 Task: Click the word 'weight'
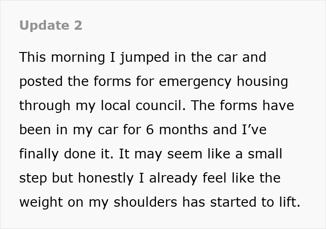point(40,202)
